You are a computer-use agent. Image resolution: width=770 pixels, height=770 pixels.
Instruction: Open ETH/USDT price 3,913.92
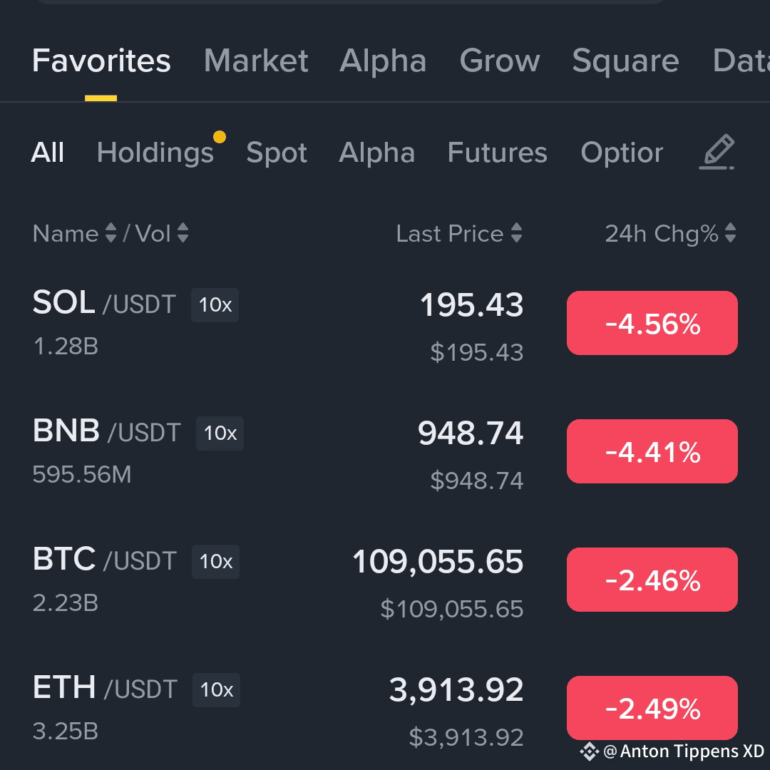pos(456,689)
